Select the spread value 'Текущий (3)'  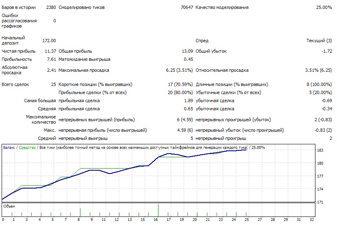point(319,41)
